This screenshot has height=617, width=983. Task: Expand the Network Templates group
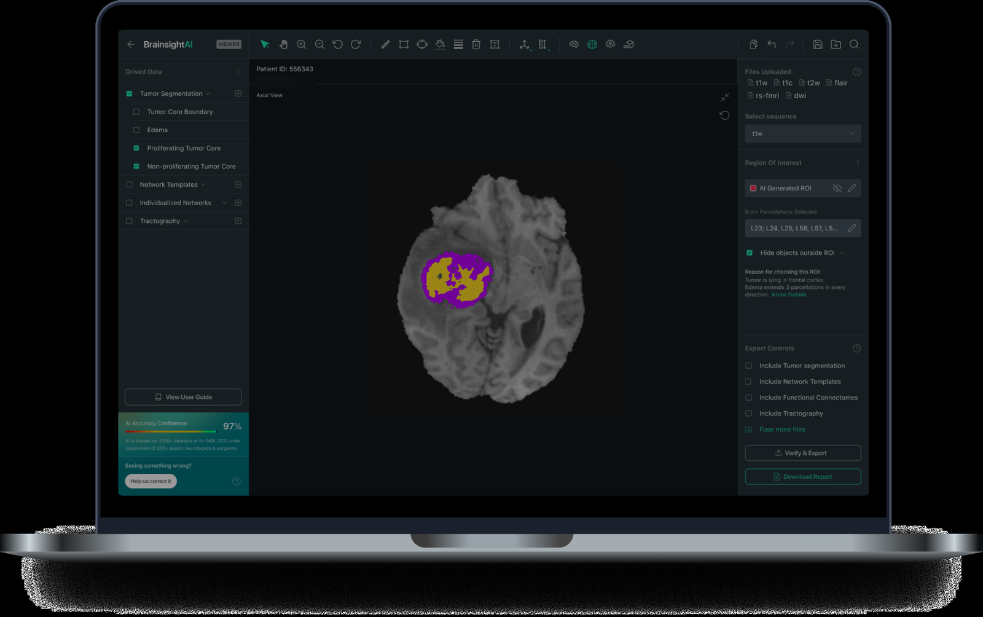(203, 184)
